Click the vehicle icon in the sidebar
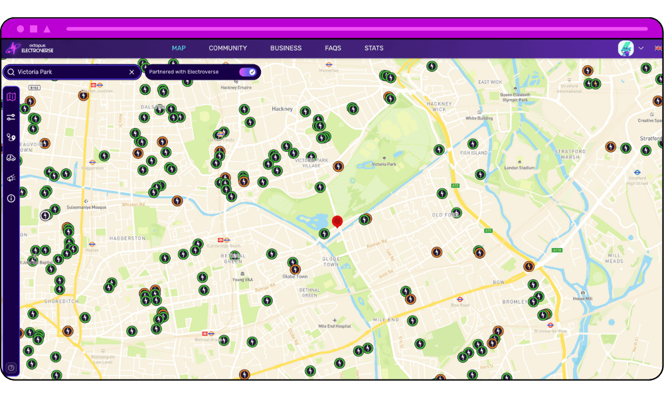 point(11,158)
